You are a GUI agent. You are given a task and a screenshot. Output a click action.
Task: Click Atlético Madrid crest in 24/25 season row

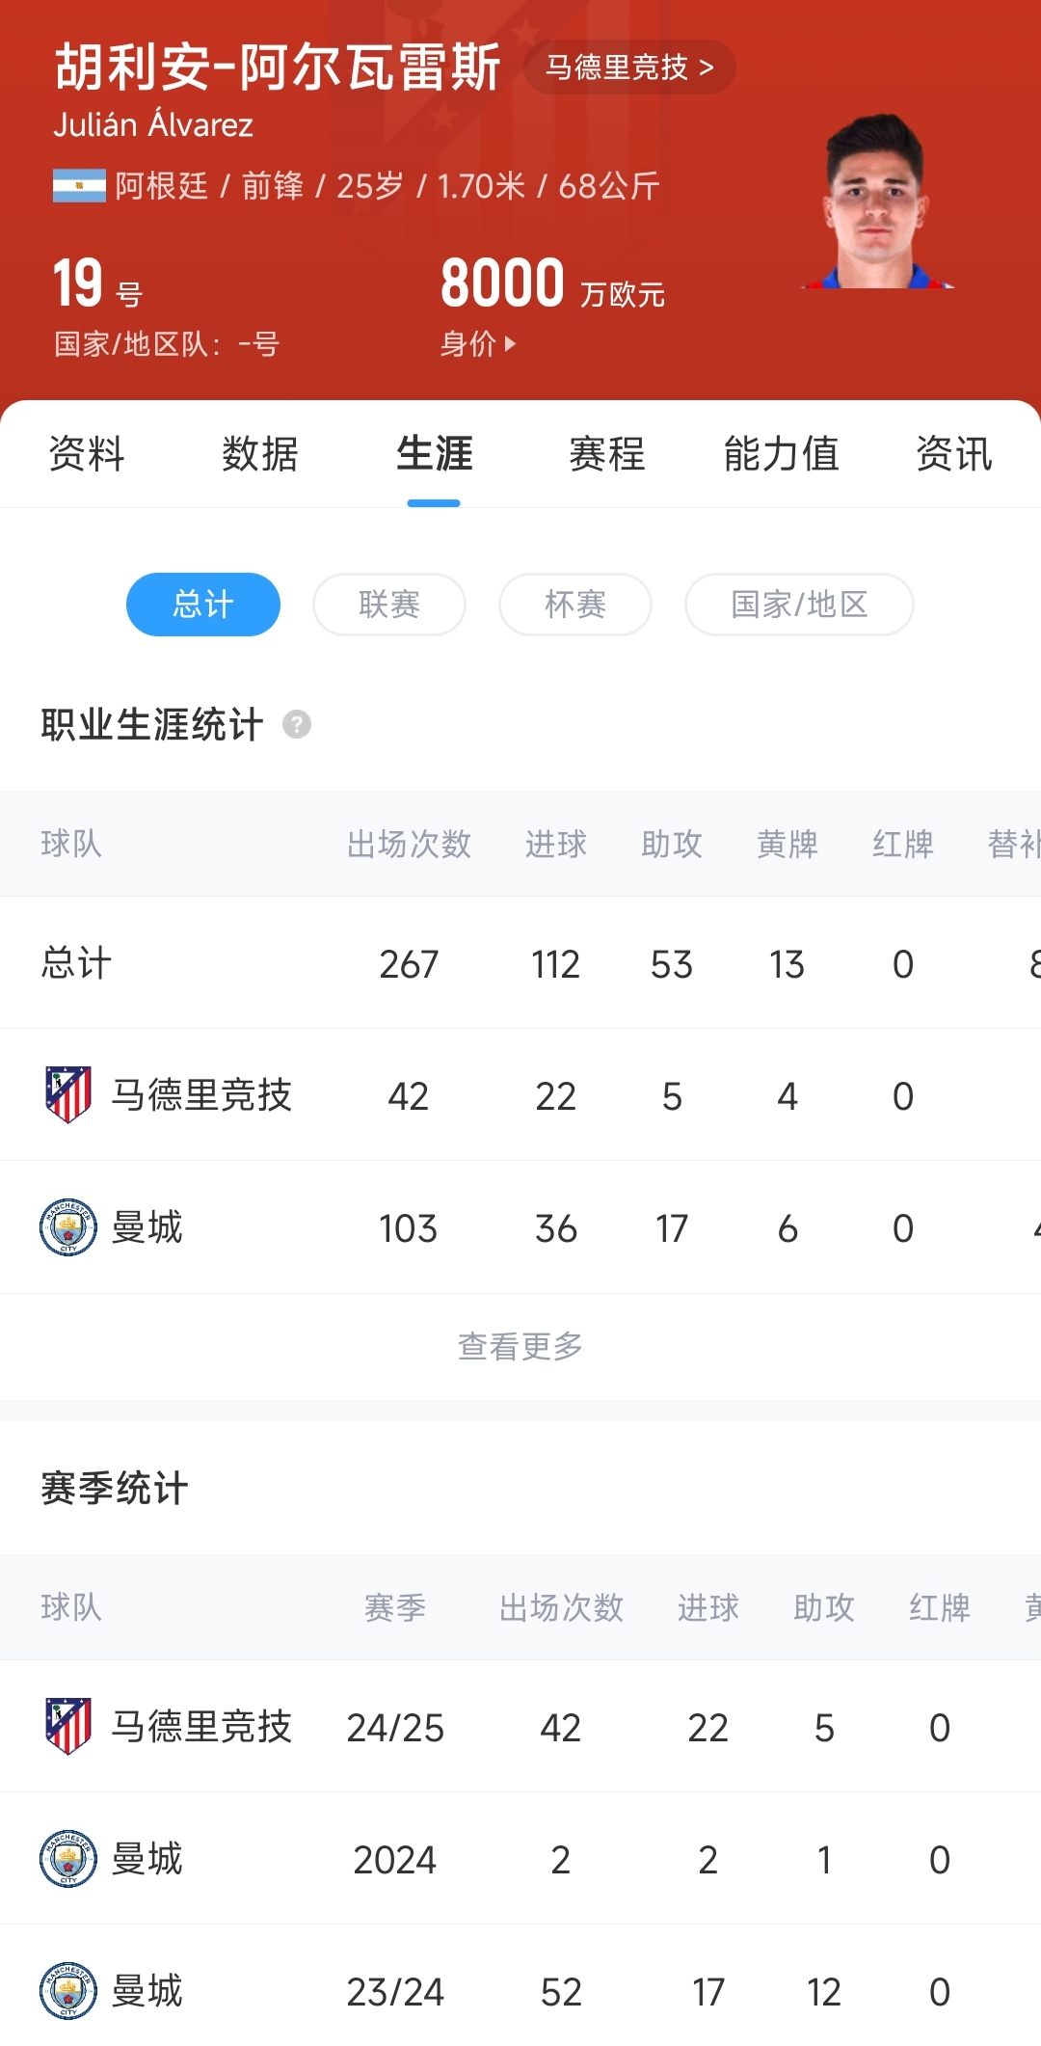pyautogui.click(x=68, y=1726)
